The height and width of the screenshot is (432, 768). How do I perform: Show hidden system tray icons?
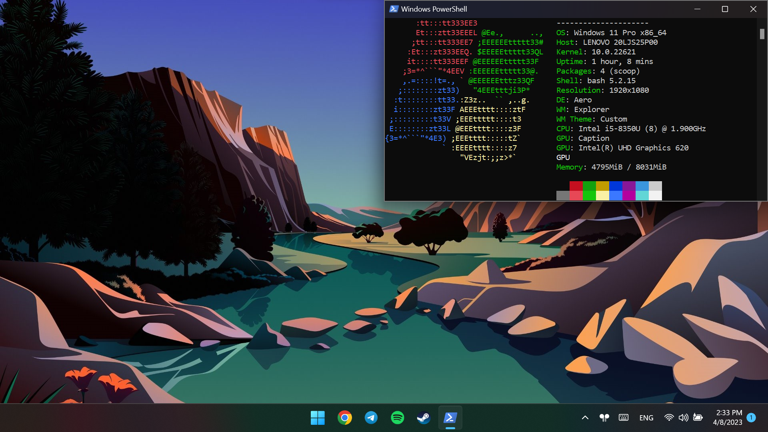(585, 418)
